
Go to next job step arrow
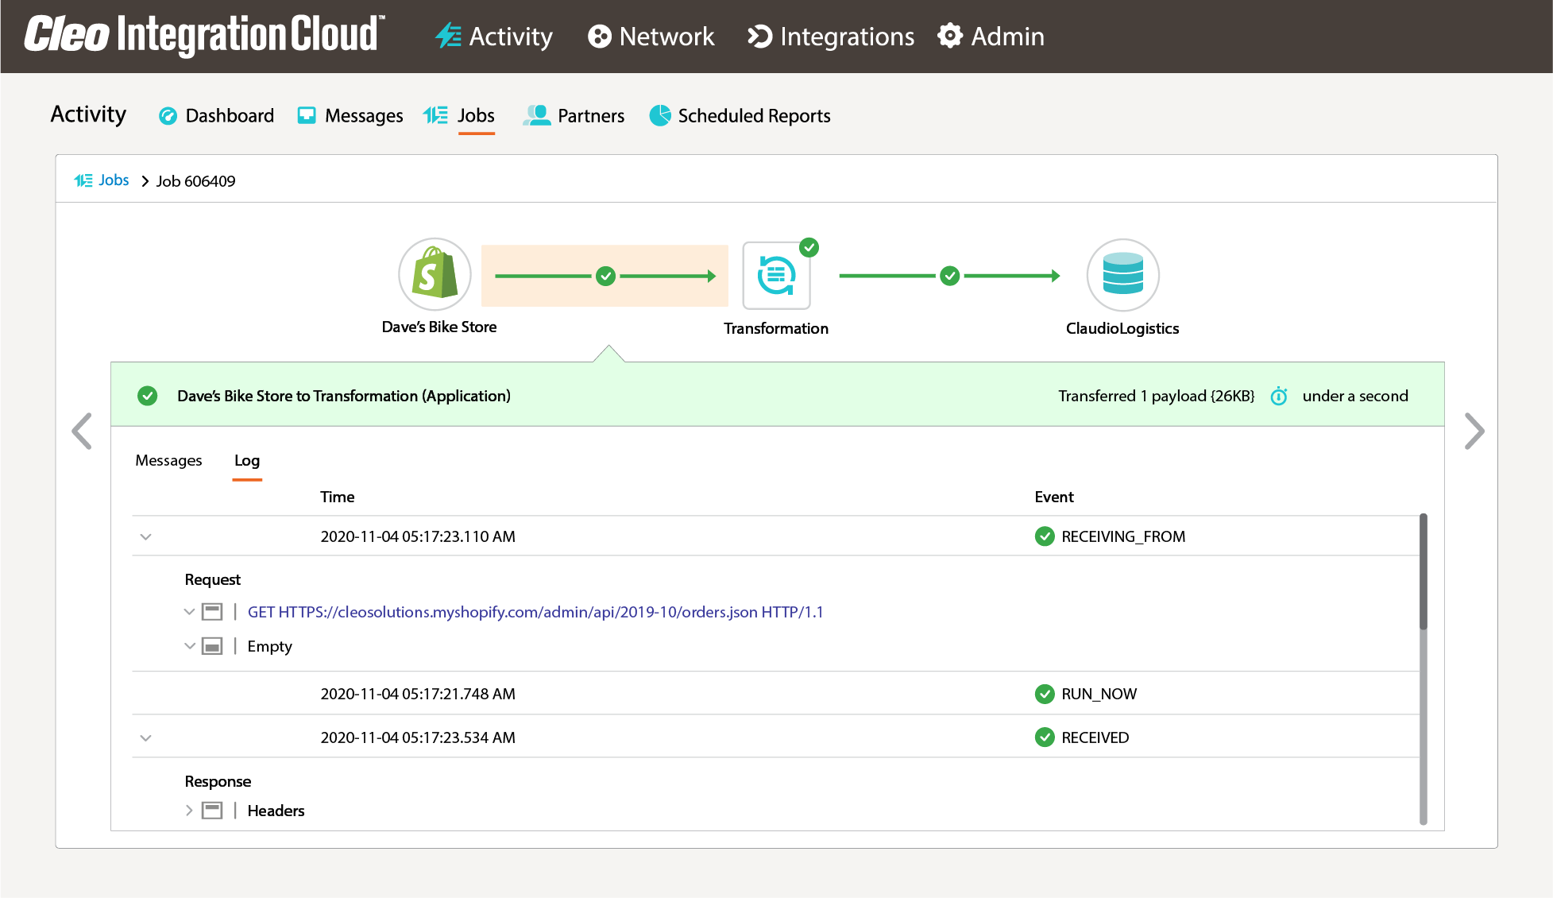(x=1474, y=432)
